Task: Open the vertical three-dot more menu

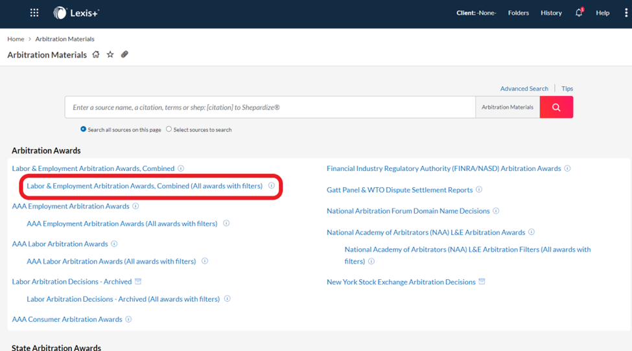Action: (x=626, y=13)
